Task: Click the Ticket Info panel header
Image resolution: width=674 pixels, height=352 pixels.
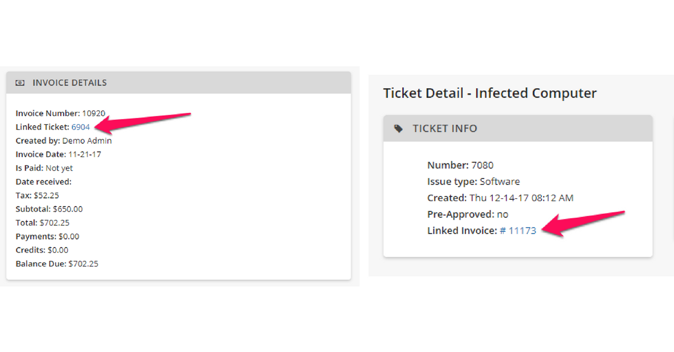Action: pos(518,129)
